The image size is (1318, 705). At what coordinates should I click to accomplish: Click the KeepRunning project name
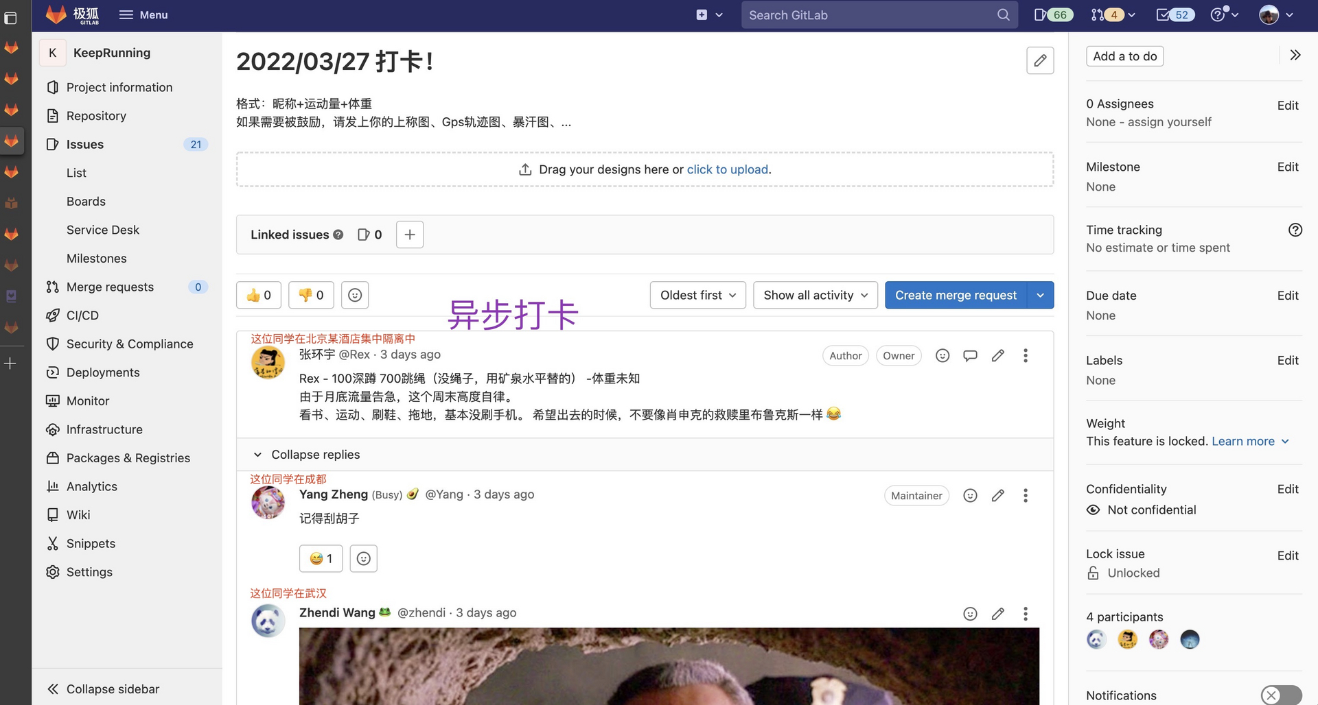tap(112, 53)
